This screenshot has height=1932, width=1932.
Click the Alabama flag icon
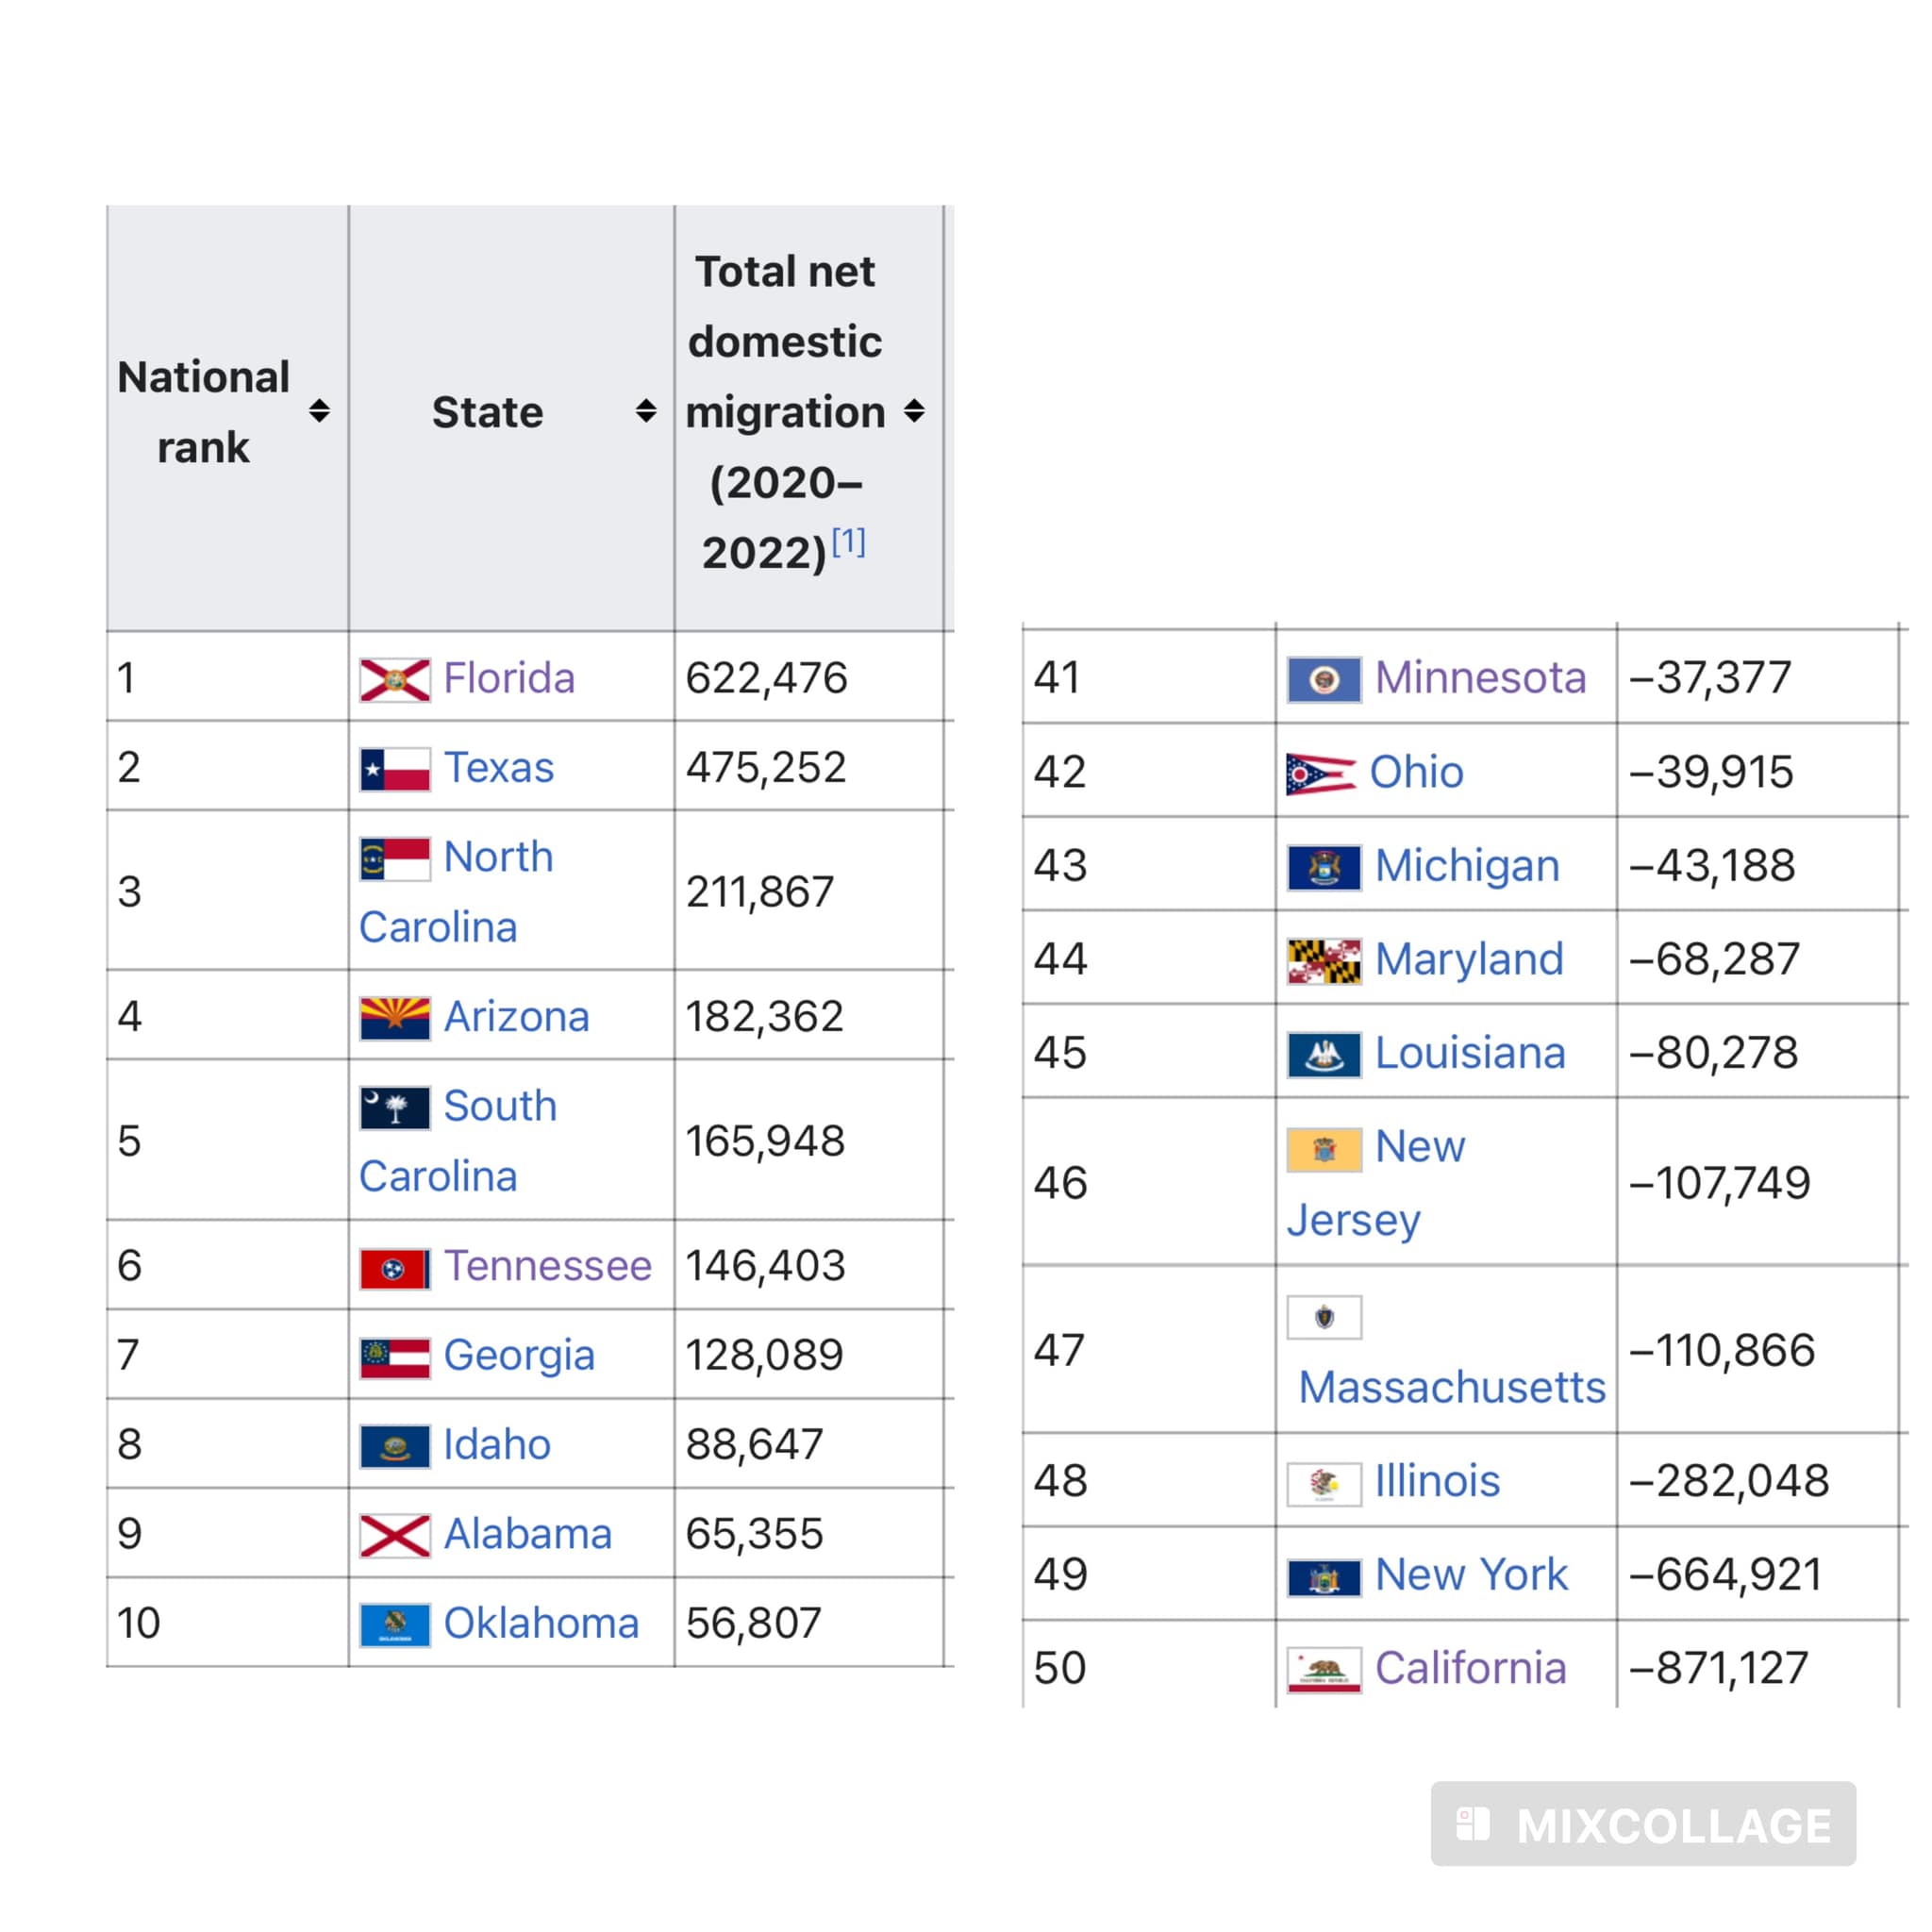point(395,1535)
